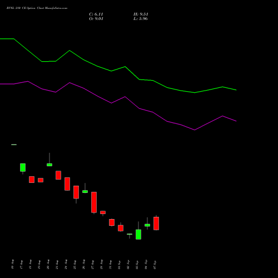278x278 pixels.
Task: Click the 31 Aug red candlestick
Action: point(112,222)
